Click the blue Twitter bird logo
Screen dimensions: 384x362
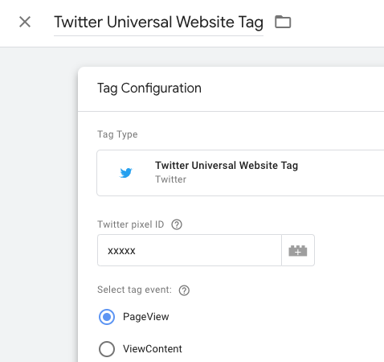(x=126, y=173)
